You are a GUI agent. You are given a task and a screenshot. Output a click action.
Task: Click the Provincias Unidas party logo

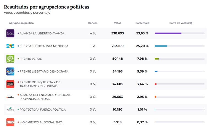(10, 97)
